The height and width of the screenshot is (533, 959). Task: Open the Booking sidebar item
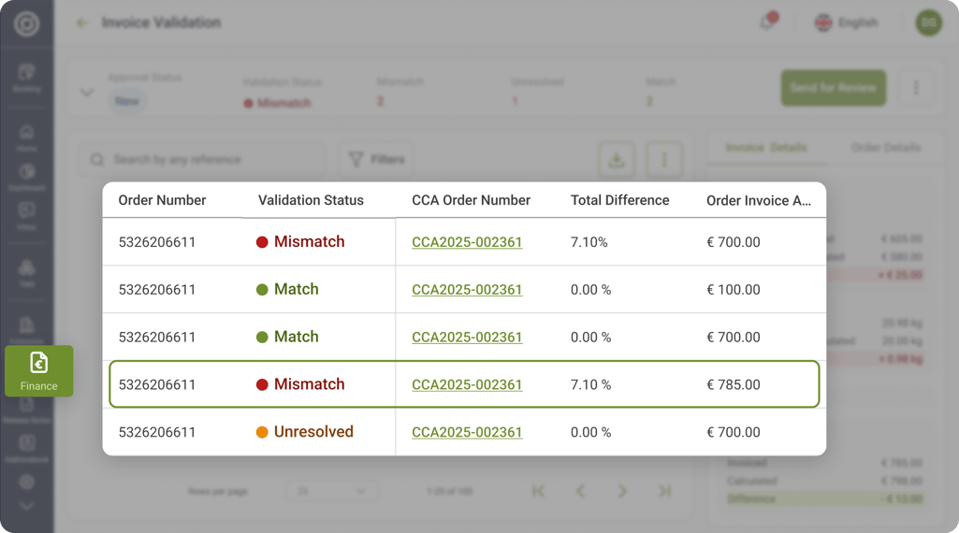coord(26,78)
